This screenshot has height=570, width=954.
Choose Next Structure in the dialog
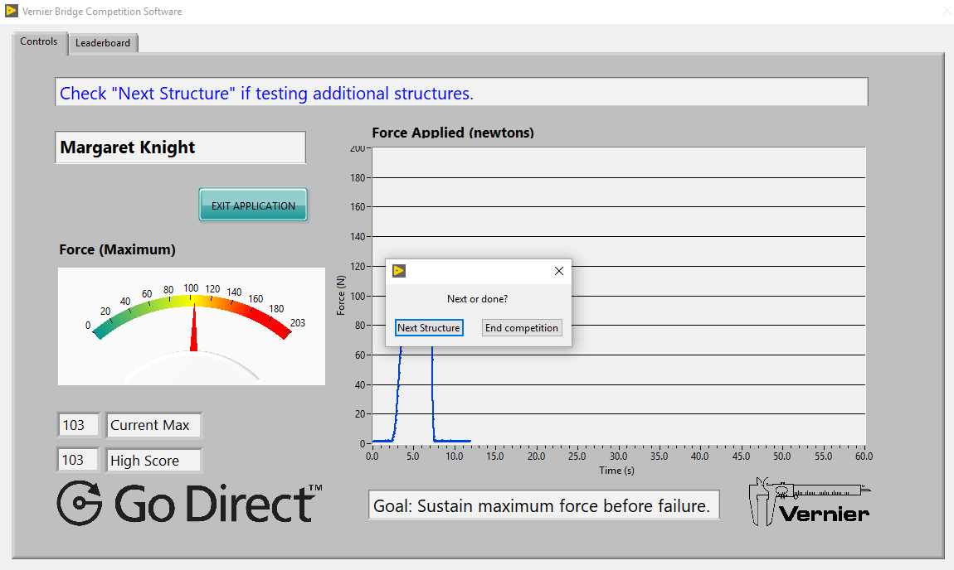tap(429, 327)
